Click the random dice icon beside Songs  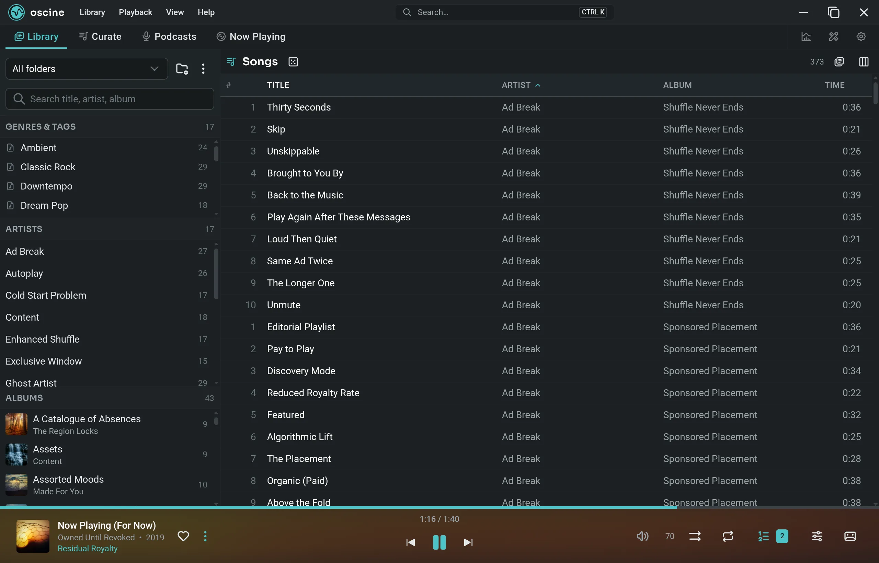(x=293, y=62)
